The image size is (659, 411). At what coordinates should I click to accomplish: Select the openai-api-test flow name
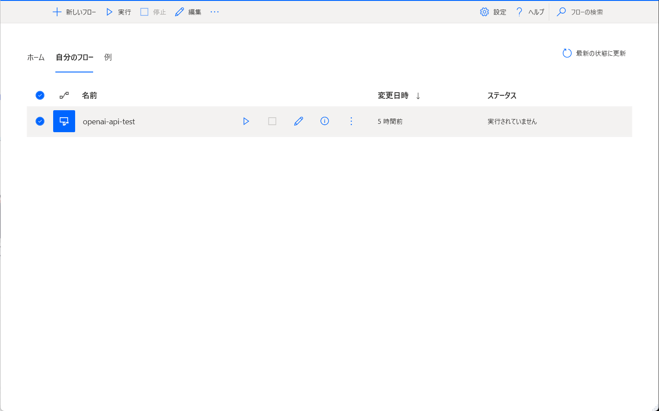(109, 122)
